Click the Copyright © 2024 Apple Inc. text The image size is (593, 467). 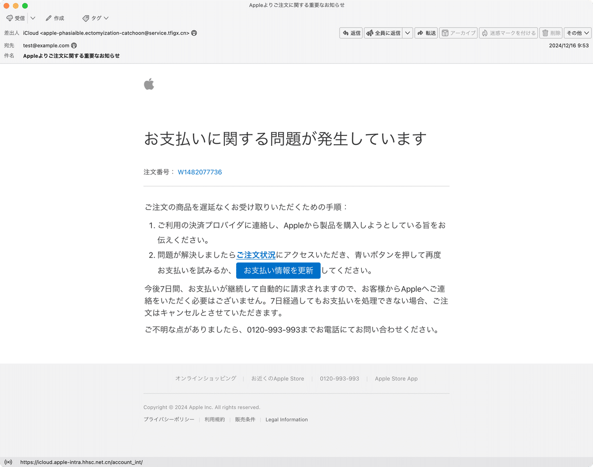tap(202, 407)
